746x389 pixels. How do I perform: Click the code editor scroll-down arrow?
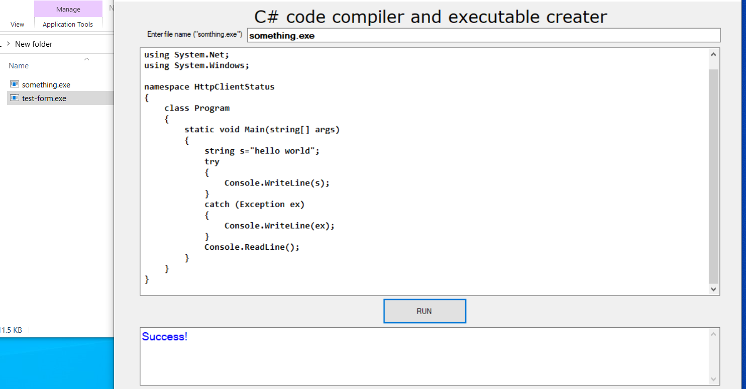(713, 289)
